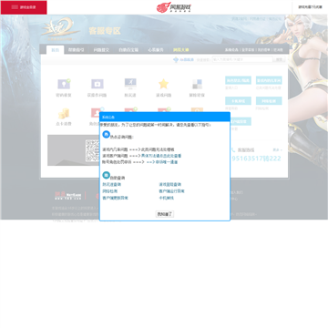Click the top-right 游戏充值 link
The width and height of the screenshot is (328, 328).
pos(310,7)
